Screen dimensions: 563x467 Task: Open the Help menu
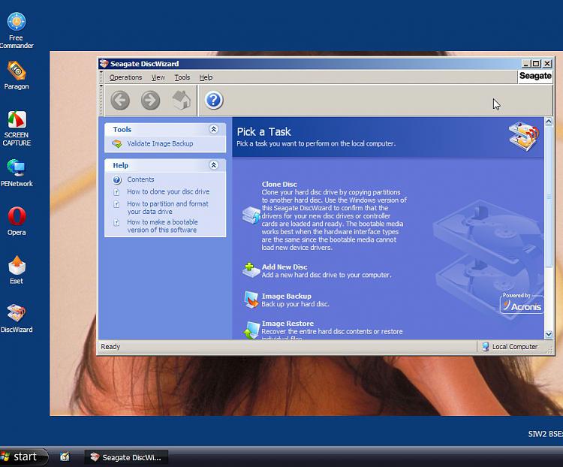pyautogui.click(x=206, y=77)
